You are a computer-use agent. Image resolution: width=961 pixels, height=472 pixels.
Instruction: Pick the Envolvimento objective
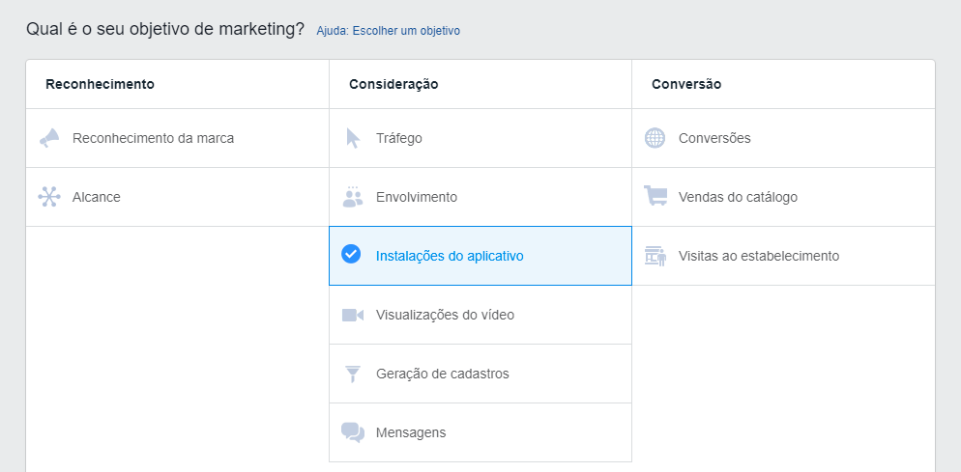tap(417, 197)
